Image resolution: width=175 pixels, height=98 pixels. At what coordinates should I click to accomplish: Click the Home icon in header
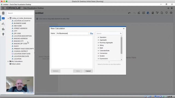pyautogui.click(x=168, y=8)
